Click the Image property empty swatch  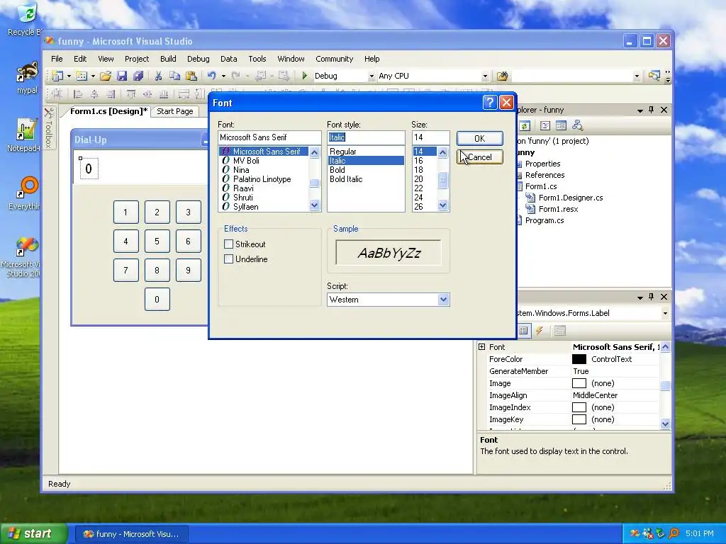coord(579,383)
